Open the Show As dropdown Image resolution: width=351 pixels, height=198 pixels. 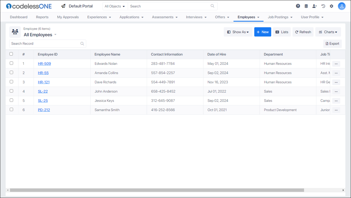pyautogui.click(x=238, y=32)
